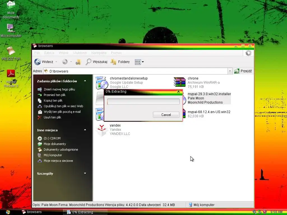
Task: Select the chrone WinRAR archive icon
Action: [x=179, y=82]
